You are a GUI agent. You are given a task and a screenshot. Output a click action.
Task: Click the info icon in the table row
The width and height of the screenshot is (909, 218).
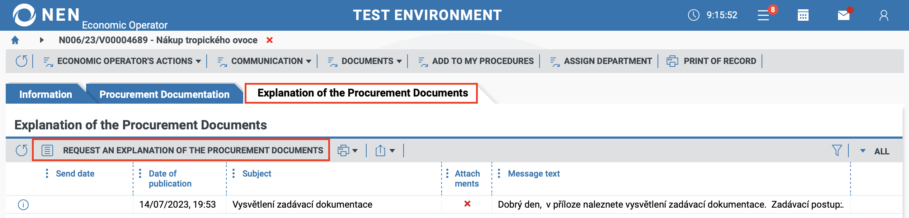click(x=23, y=205)
